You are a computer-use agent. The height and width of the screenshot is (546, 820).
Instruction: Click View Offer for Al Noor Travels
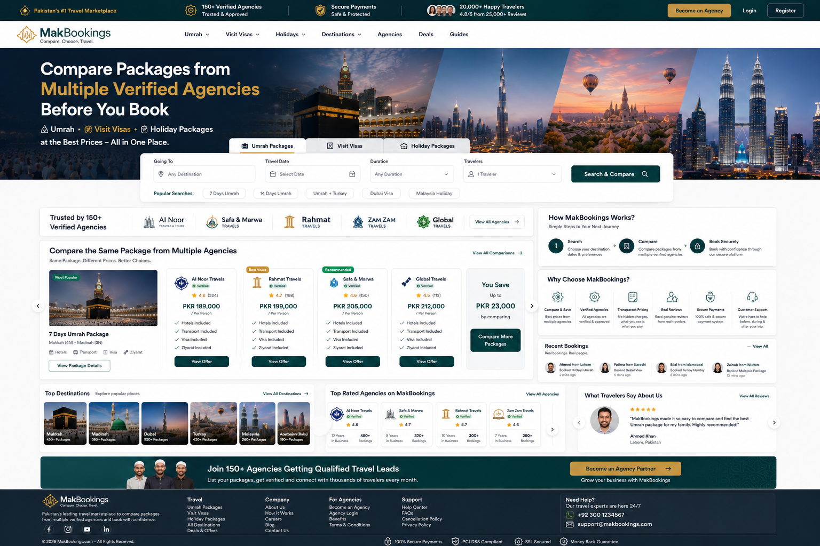pyautogui.click(x=202, y=362)
